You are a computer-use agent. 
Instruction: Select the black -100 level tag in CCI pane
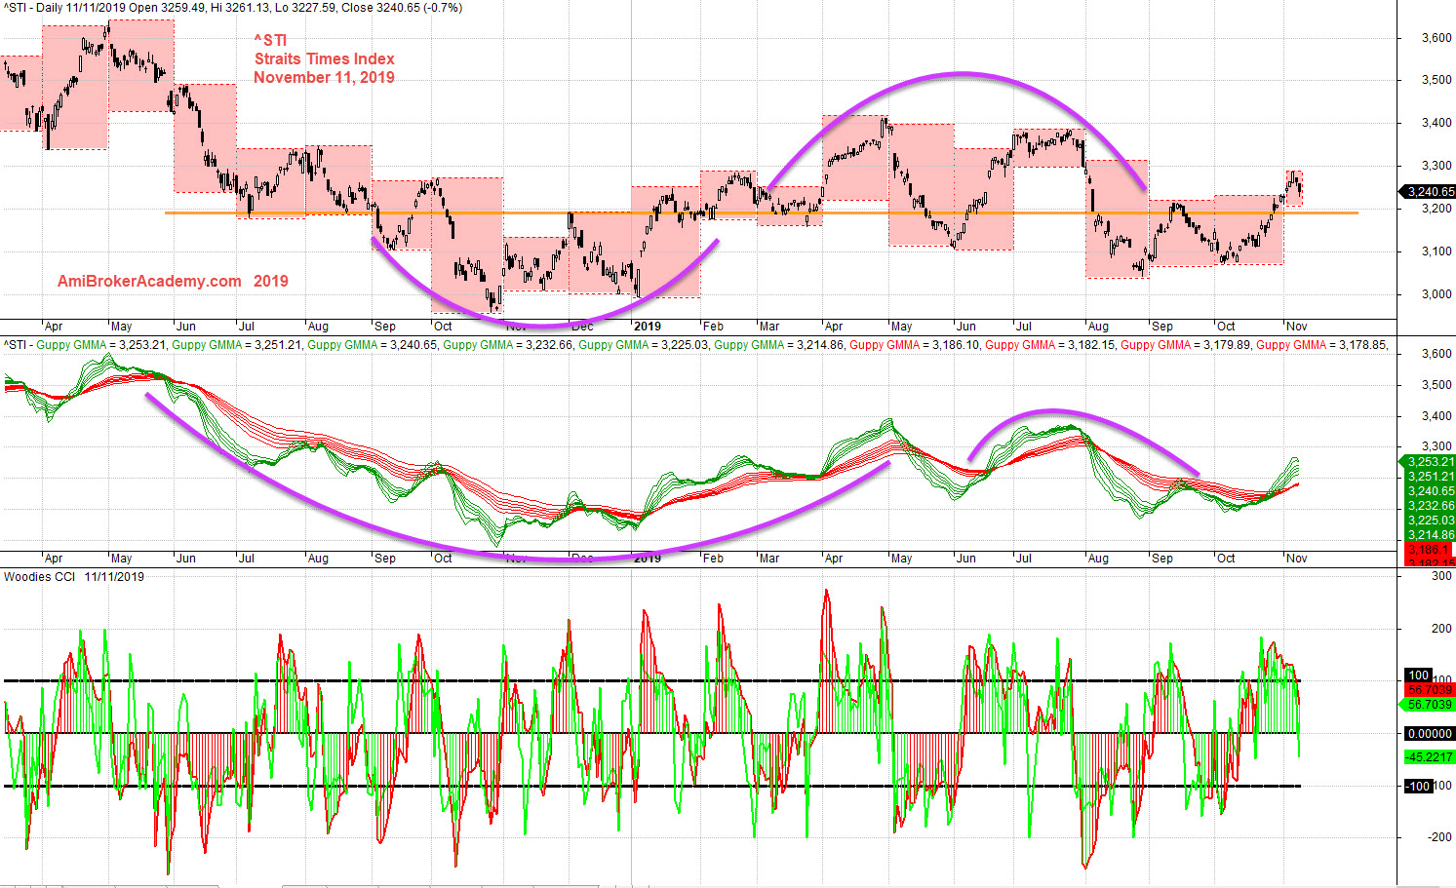[x=1418, y=787]
